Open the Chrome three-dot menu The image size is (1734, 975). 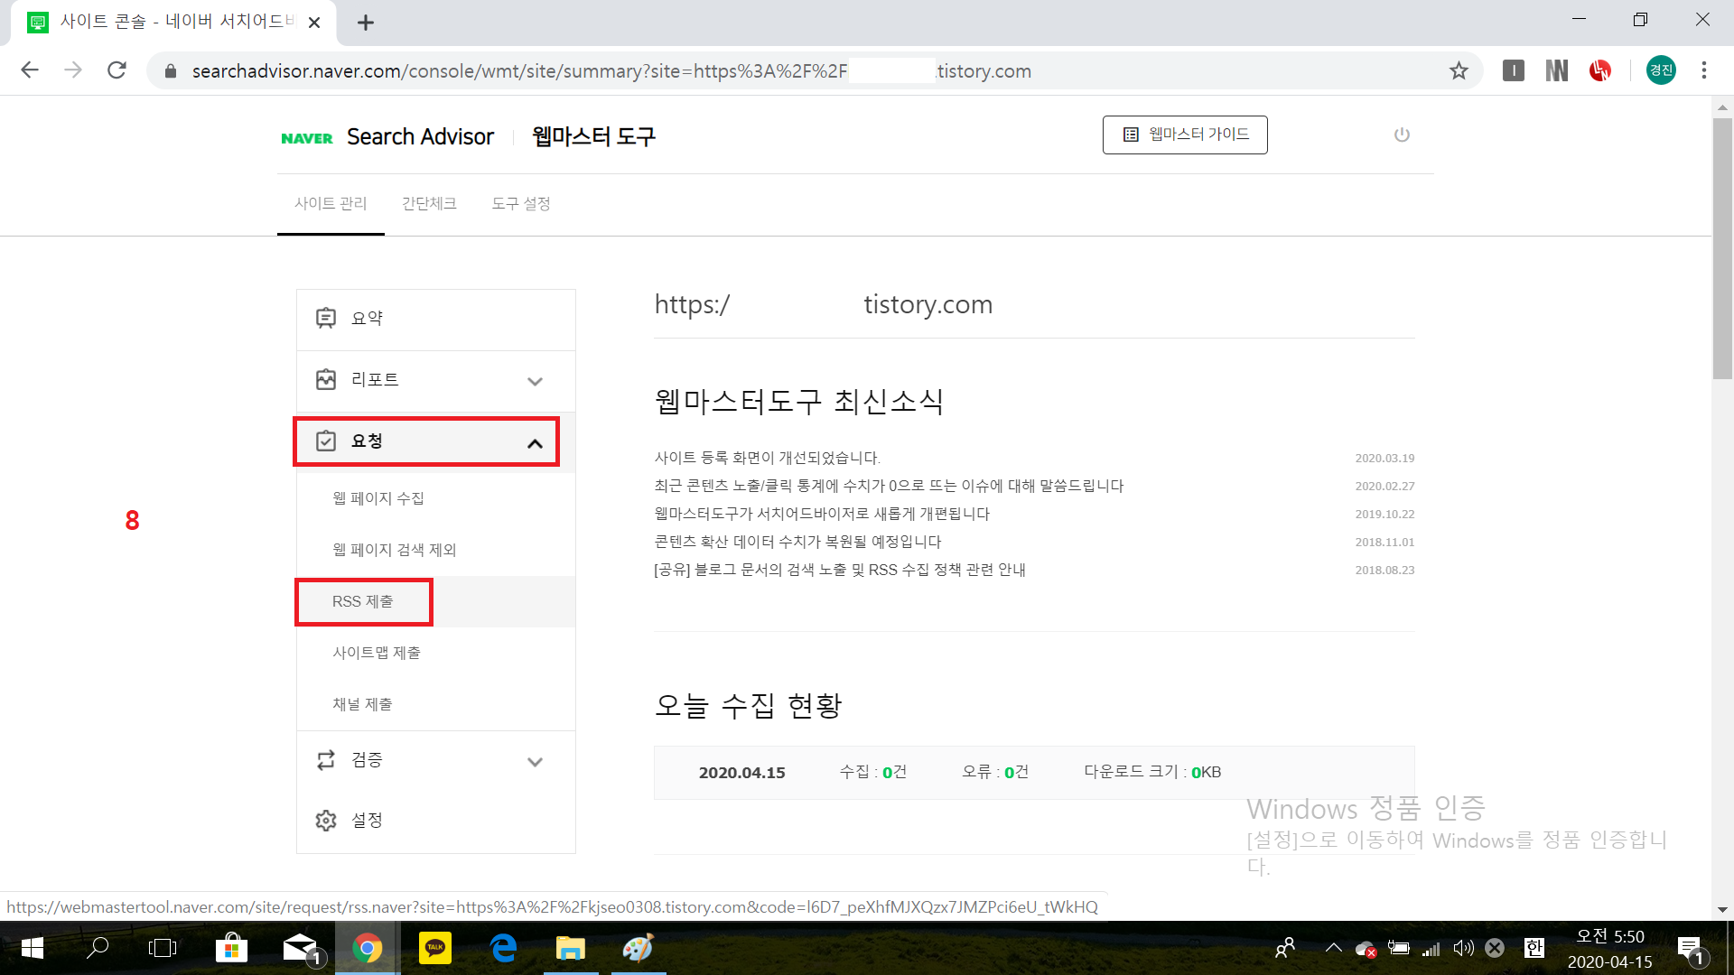(x=1704, y=70)
